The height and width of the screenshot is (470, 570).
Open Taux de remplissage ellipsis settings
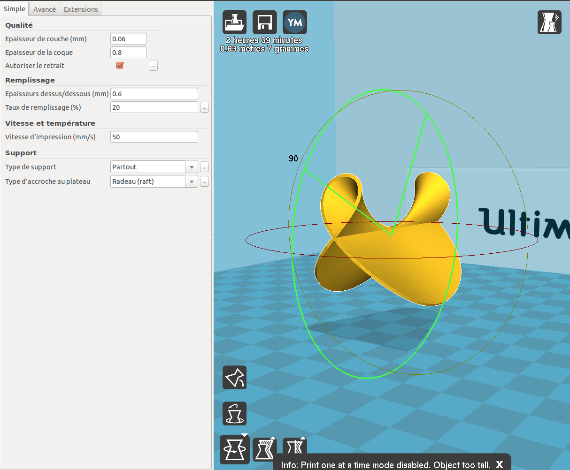(x=204, y=107)
